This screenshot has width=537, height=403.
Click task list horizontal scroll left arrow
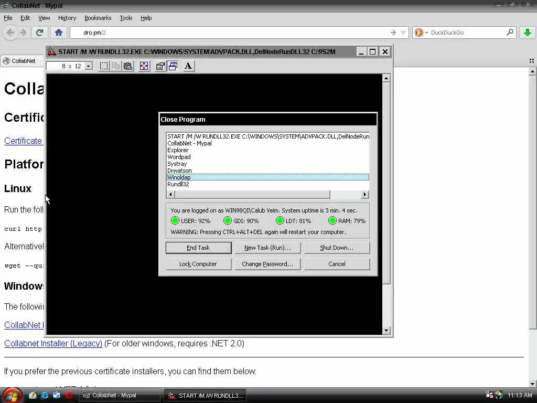(x=170, y=194)
